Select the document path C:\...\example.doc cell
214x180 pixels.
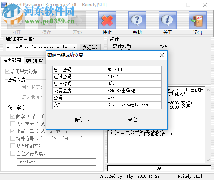(x=134, y=105)
